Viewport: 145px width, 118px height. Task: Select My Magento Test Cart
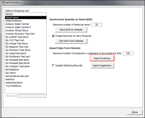(26, 47)
